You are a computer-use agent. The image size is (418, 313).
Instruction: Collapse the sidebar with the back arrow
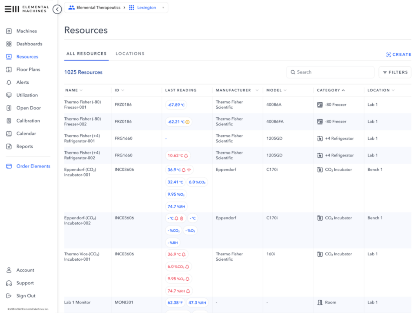tap(57, 9)
